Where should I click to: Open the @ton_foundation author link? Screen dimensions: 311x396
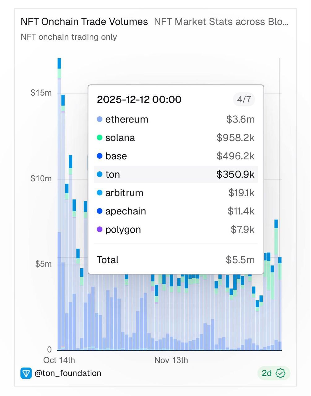coord(68,373)
